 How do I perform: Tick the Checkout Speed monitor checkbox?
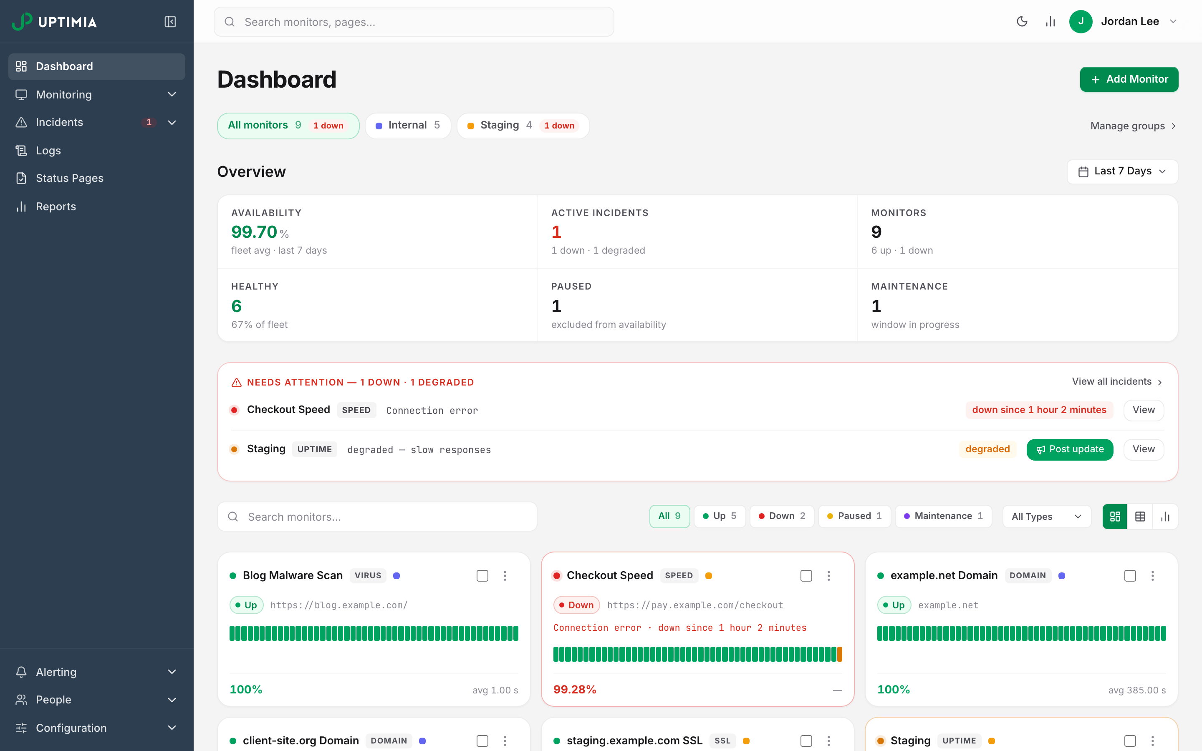pyautogui.click(x=806, y=576)
